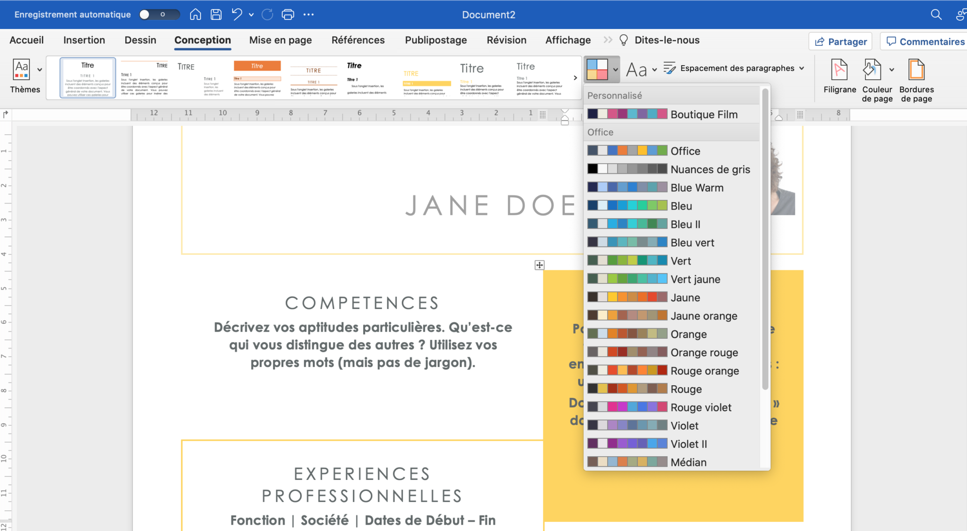
Task: Click the Search magnifier icon
Action: 937,14
